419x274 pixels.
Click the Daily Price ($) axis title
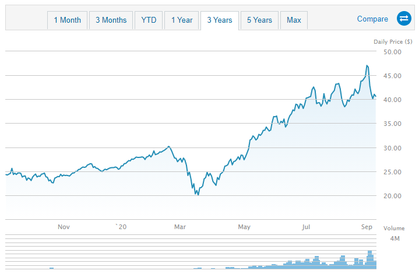pyautogui.click(x=393, y=41)
